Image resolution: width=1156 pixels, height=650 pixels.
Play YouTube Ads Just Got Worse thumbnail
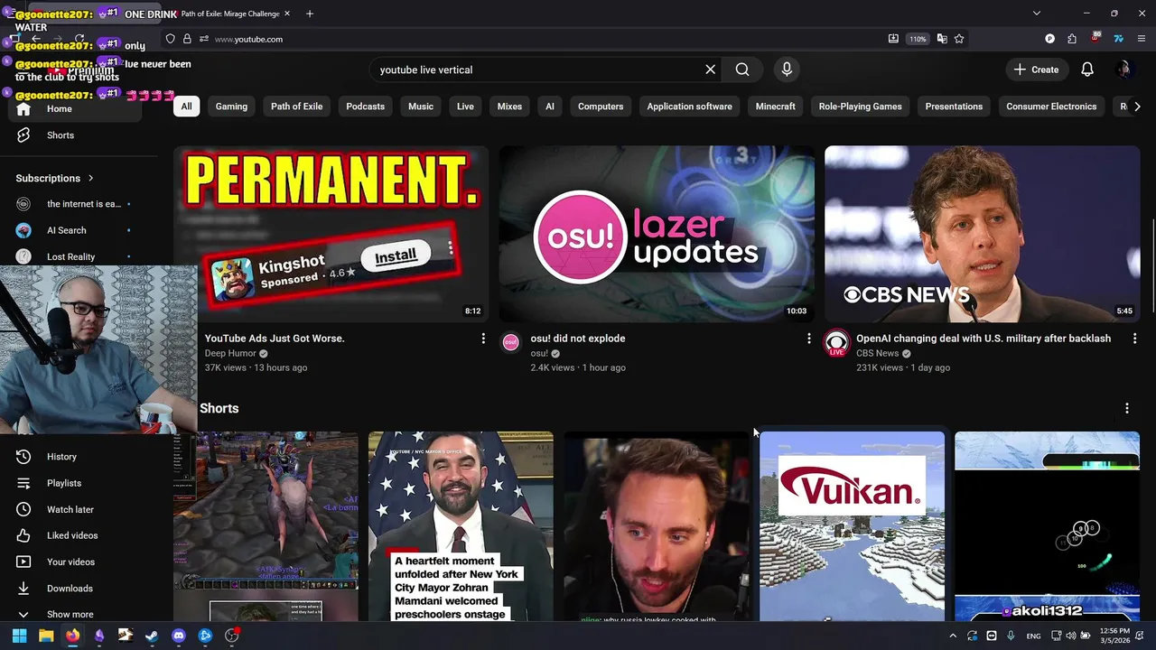331,234
